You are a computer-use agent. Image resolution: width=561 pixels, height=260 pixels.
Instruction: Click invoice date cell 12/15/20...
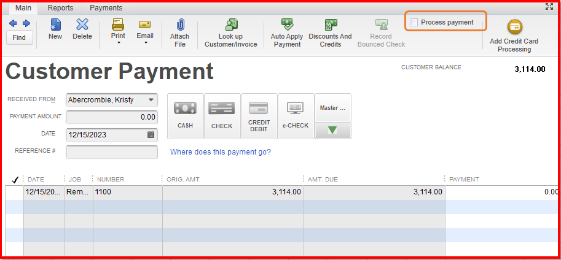coord(44,192)
